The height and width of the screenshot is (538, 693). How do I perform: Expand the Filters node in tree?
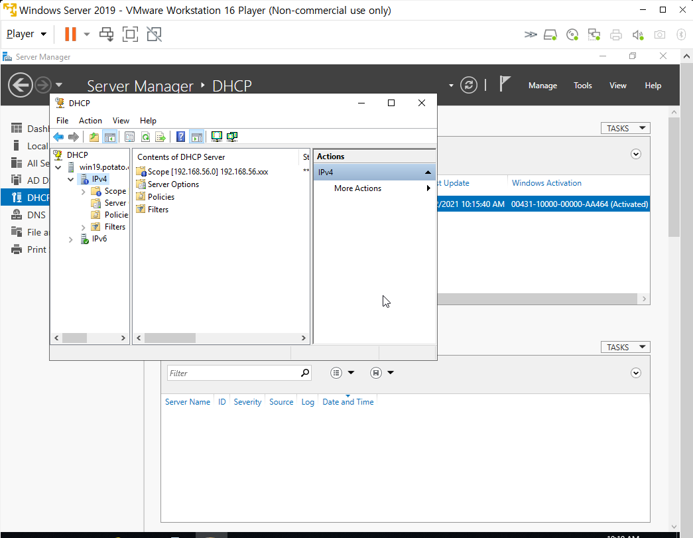click(83, 228)
